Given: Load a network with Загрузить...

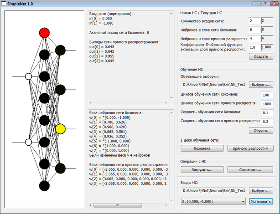Looking at the screenshot, I should coord(202,170).
